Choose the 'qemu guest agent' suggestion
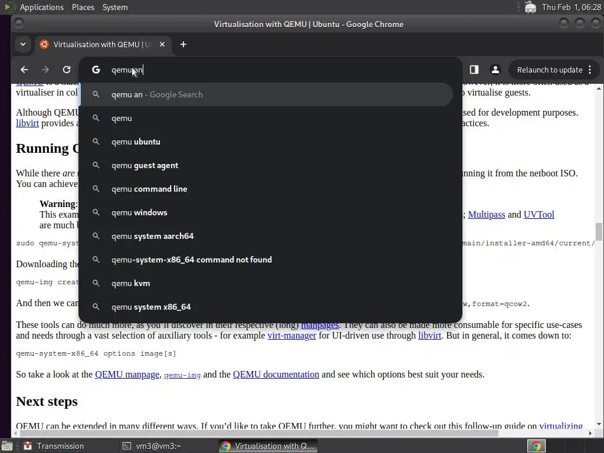The image size is (604, 453). click(x=267, y=165)
